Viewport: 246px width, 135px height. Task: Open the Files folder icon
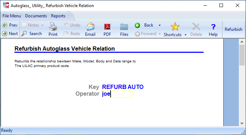coord(124,27)
